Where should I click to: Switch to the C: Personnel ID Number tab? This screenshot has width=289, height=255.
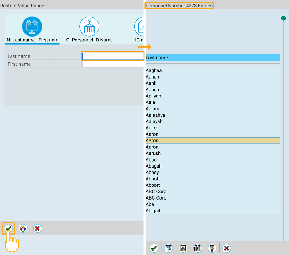coord(89,30)
